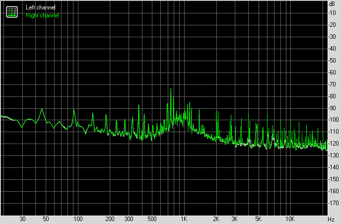Click the -100 dB scale label
Image resolution: width=341 pixels, height=224 pixels.
click(334, 120)
